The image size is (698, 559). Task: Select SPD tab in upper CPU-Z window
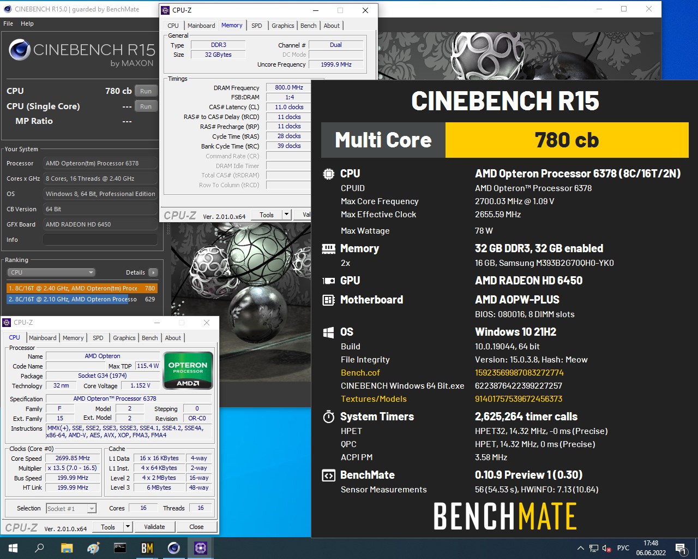point(257,26)
